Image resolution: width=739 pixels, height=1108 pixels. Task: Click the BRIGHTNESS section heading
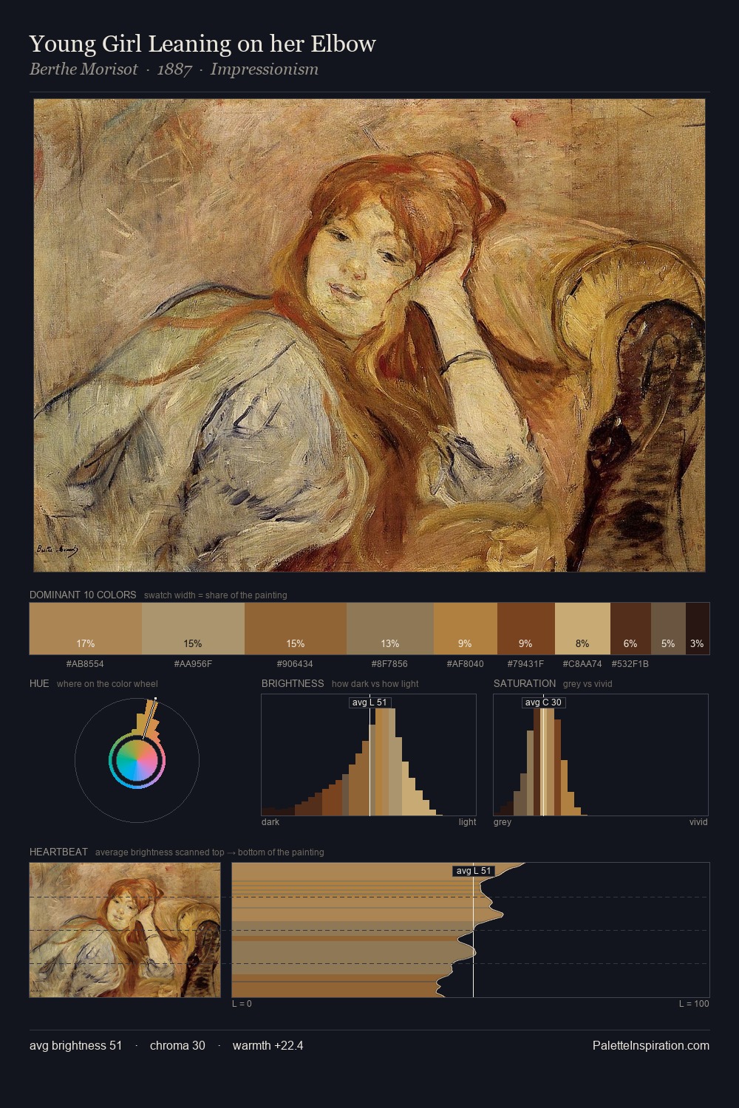(x=293, y=683)
